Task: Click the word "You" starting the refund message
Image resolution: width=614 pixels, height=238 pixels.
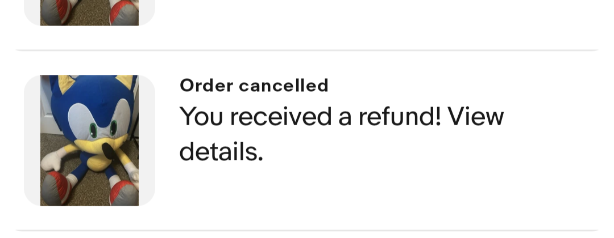Action: [x=202, y=116]
